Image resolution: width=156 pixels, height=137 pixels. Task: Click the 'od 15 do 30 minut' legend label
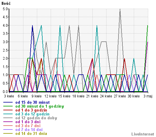coord(32,102)
